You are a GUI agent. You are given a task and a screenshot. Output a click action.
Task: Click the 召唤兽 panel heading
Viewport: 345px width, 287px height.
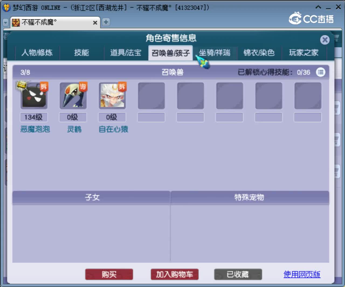[x=172, y=72]
